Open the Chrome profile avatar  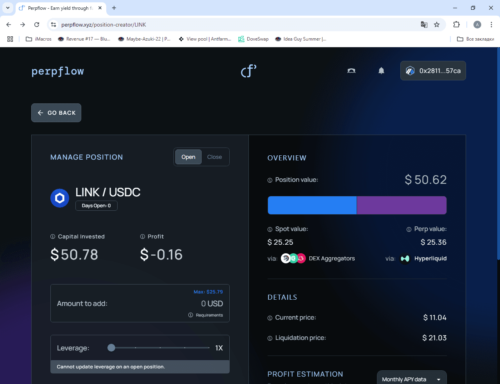click(477, 25)
